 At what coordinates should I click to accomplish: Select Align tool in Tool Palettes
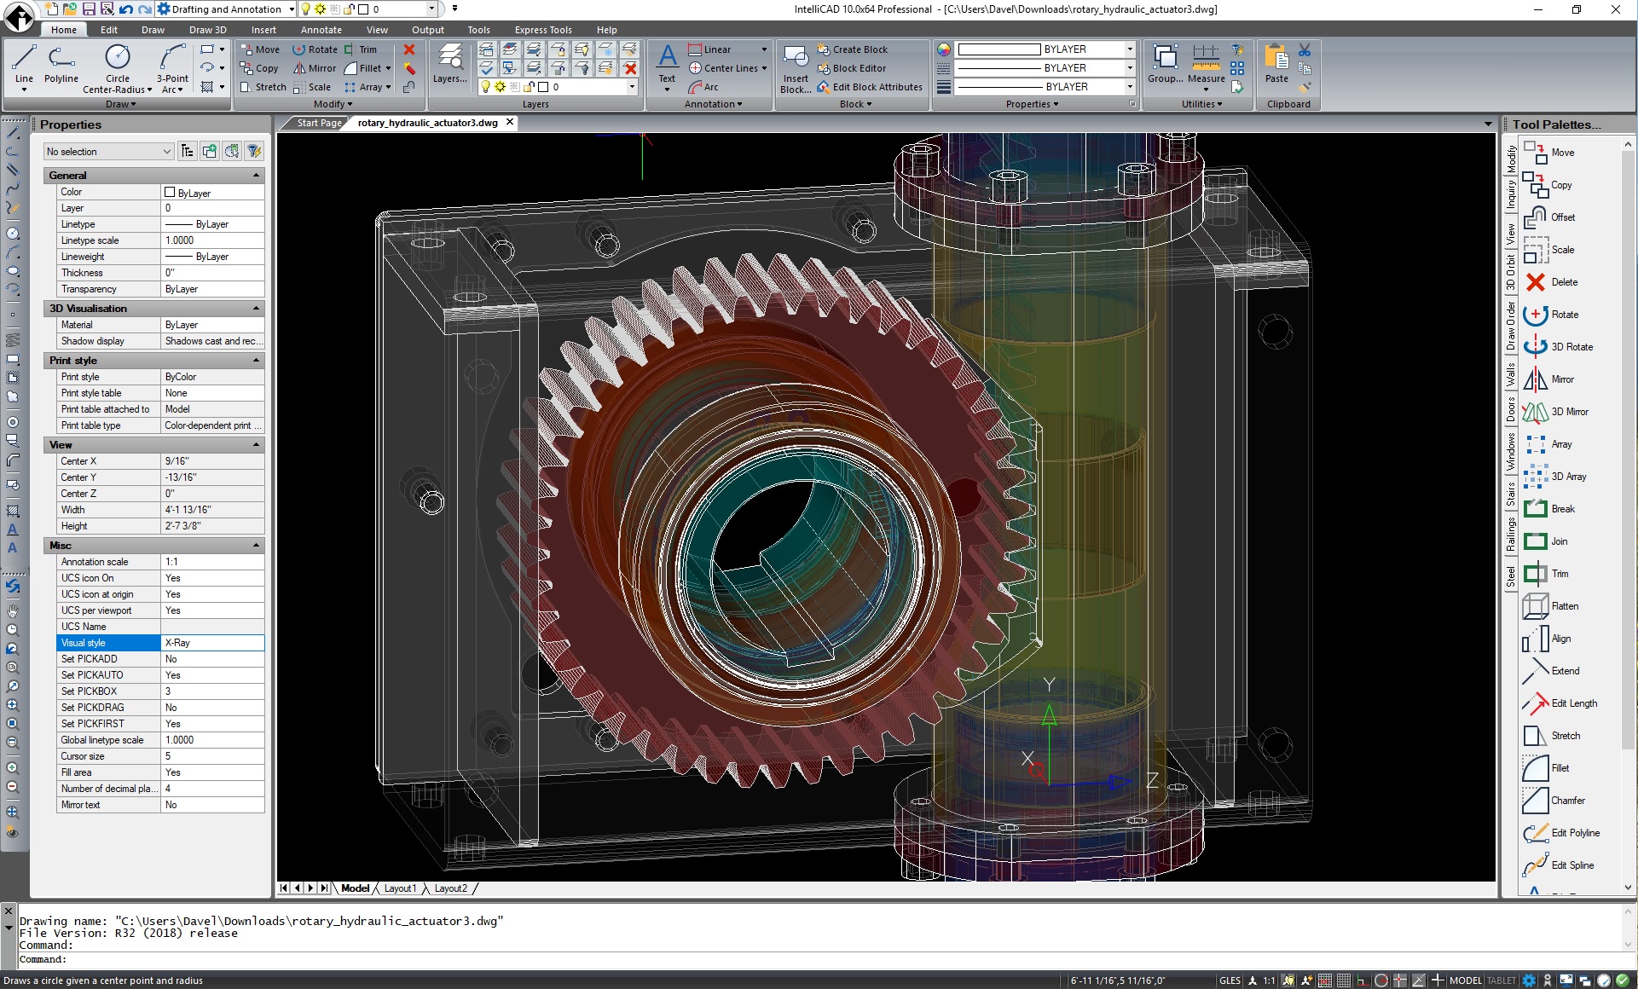tap(1548, 639)
